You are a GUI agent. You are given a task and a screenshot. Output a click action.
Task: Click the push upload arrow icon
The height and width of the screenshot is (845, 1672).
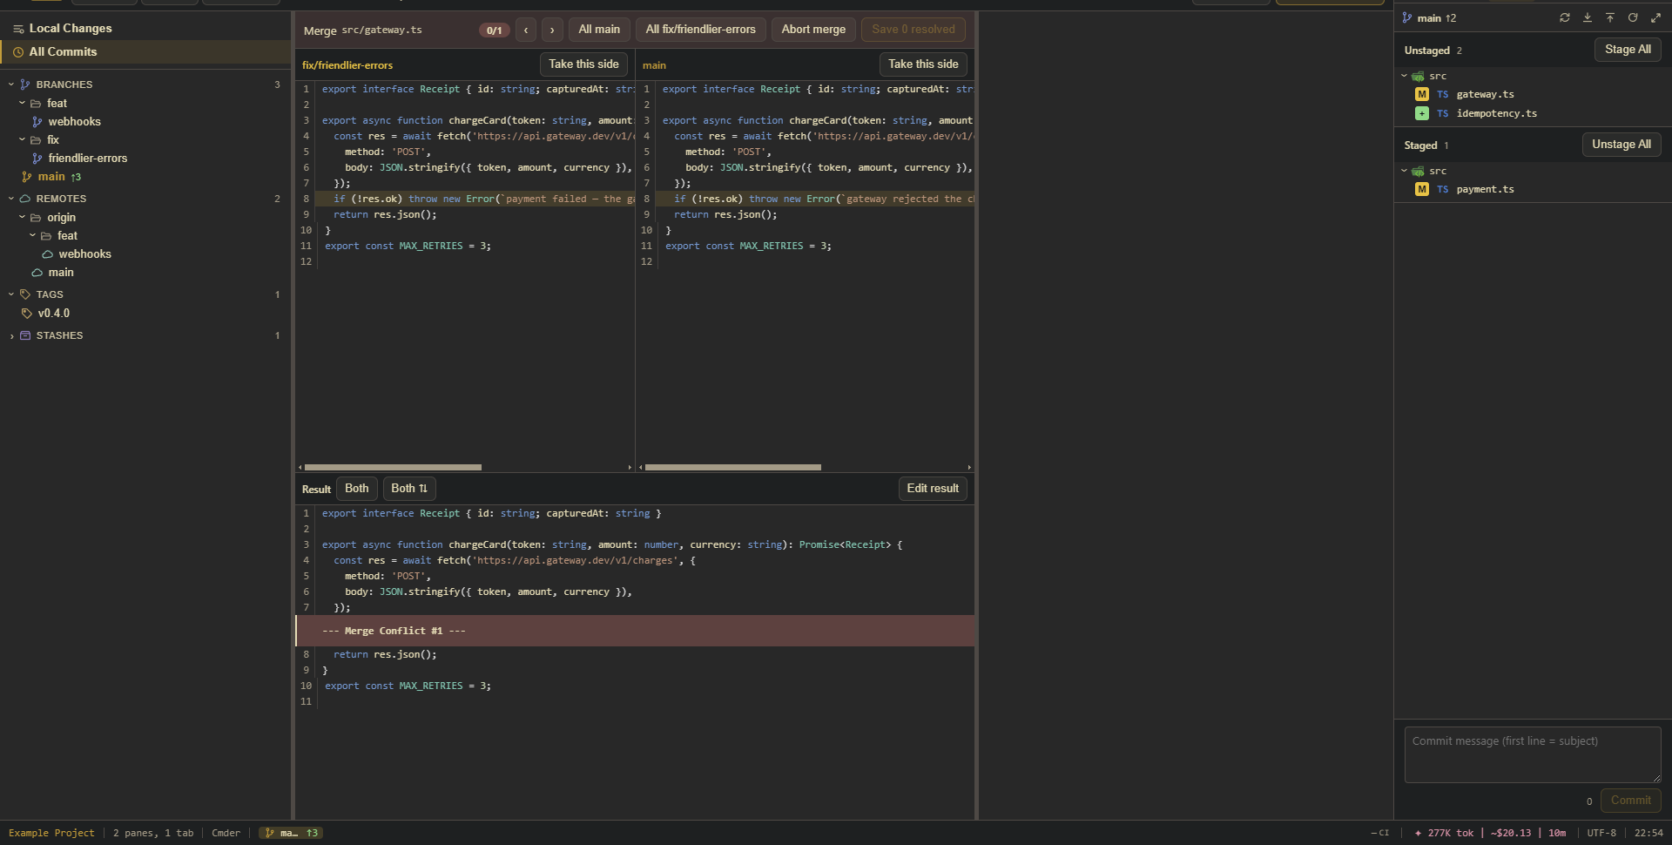coord(1610,17)
